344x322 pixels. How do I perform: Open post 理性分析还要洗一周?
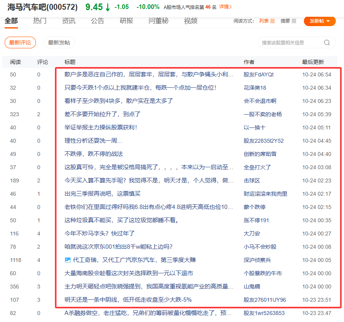click(x=93, y=141)
